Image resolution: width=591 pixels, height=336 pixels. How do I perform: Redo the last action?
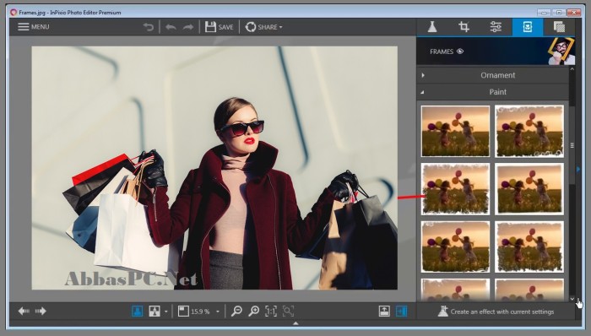coord(188,27)
